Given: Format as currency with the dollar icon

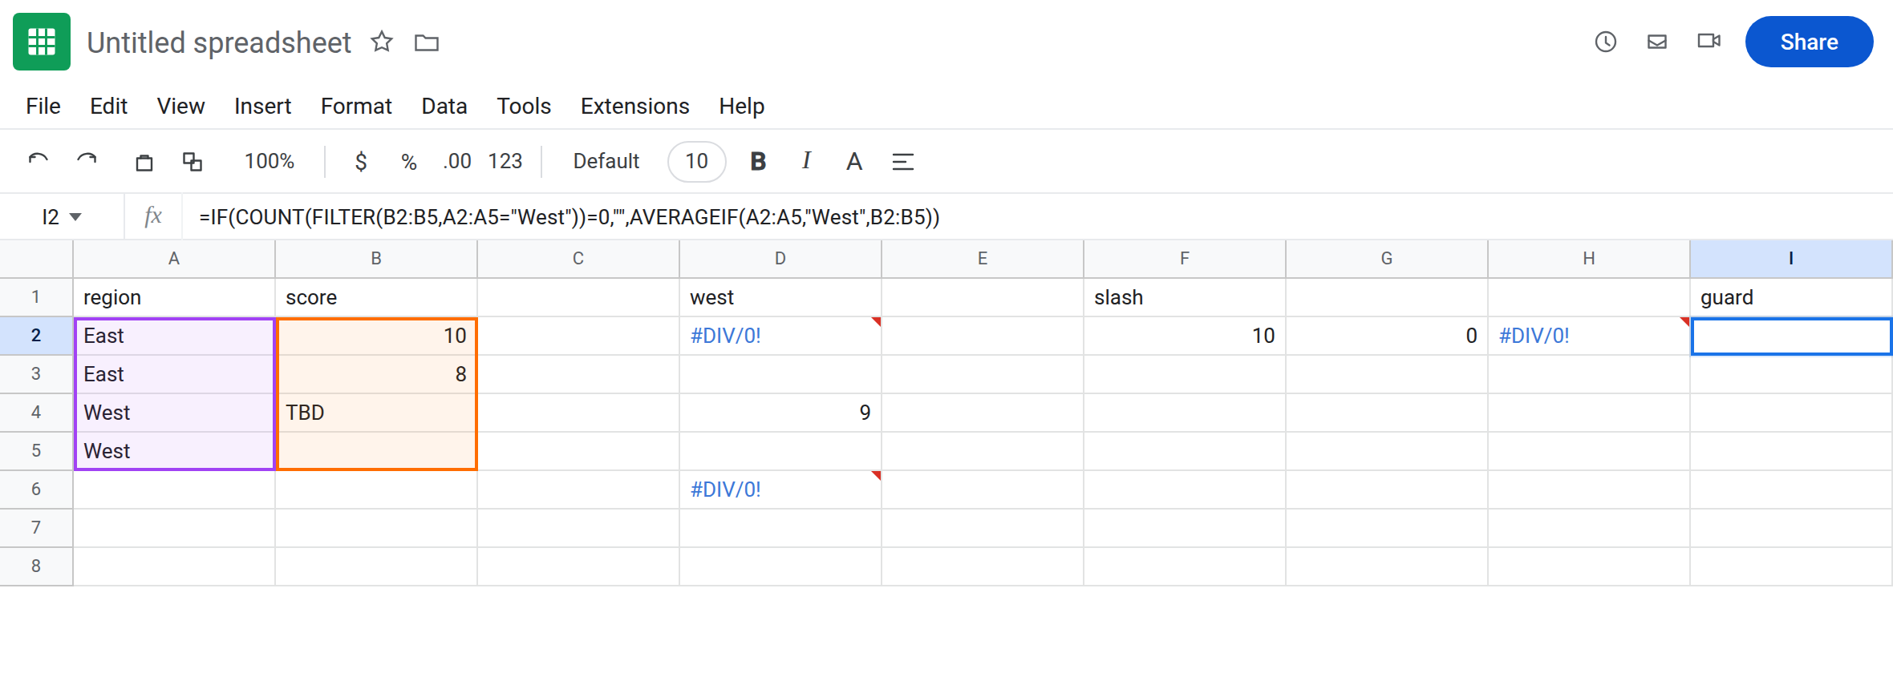Looking at the screenshot, I should 361,162.
